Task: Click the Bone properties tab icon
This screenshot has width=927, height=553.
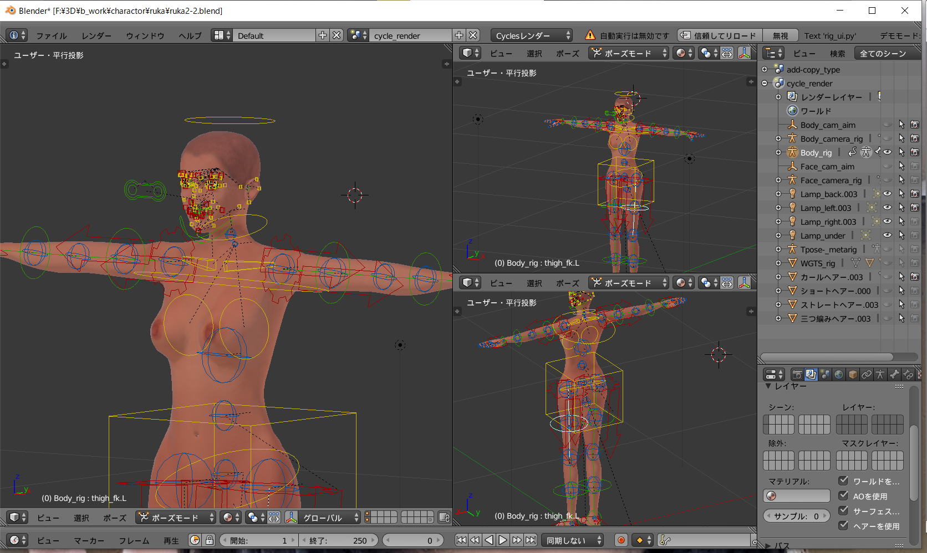Action: 894,375
